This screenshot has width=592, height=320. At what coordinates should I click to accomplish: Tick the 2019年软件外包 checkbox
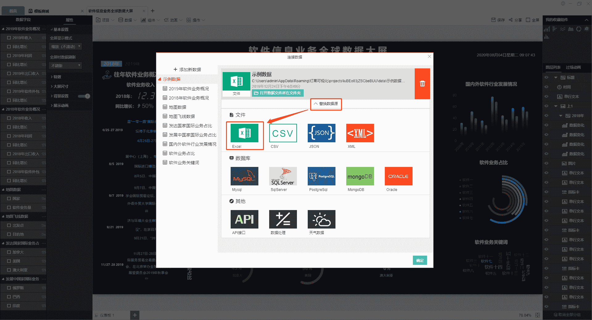click(x=9, y=91)
